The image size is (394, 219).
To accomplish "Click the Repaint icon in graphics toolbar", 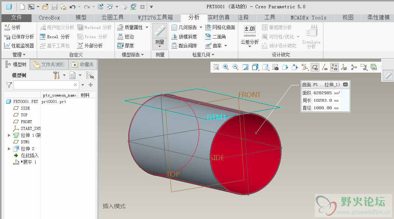I will [x=245, y=67].
